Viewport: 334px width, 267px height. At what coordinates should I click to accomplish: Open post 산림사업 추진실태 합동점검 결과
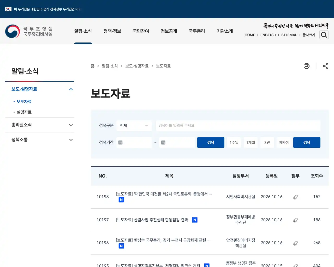(152, 220)
